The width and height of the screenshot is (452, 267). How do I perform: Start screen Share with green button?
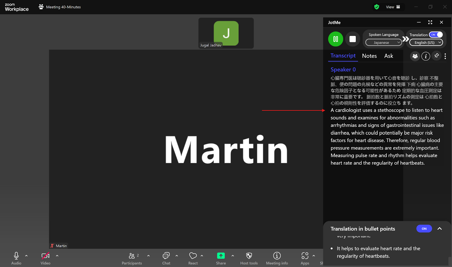(221, 256)
